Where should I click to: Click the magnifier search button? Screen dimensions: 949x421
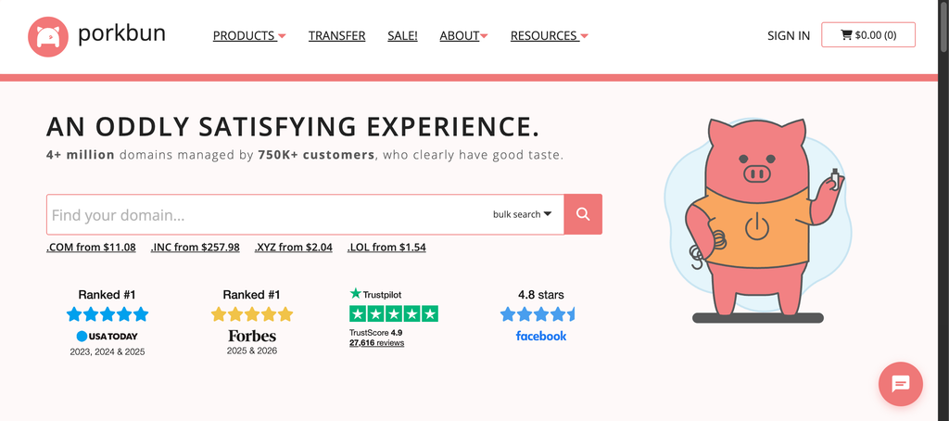pyautogui.click(x=583, y=214)
